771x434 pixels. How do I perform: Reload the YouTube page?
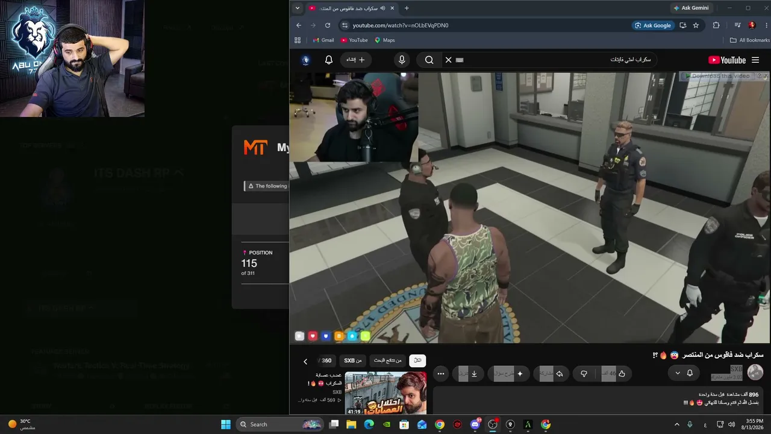327,25
